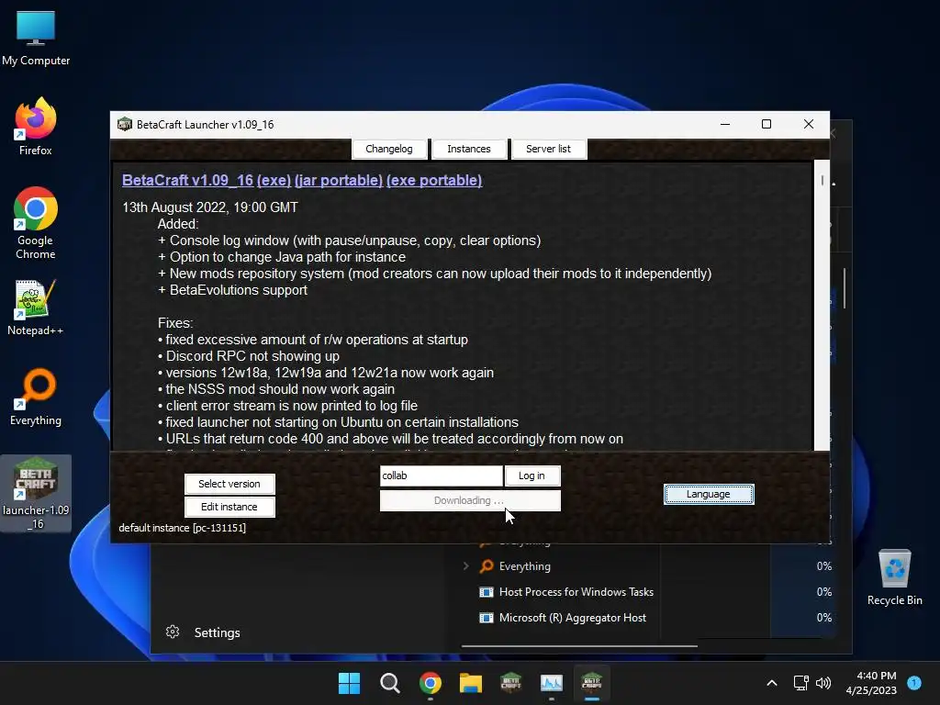Close the BetaCraft Launcher window
Screen dimensions: 940x705
pos(809,124)
